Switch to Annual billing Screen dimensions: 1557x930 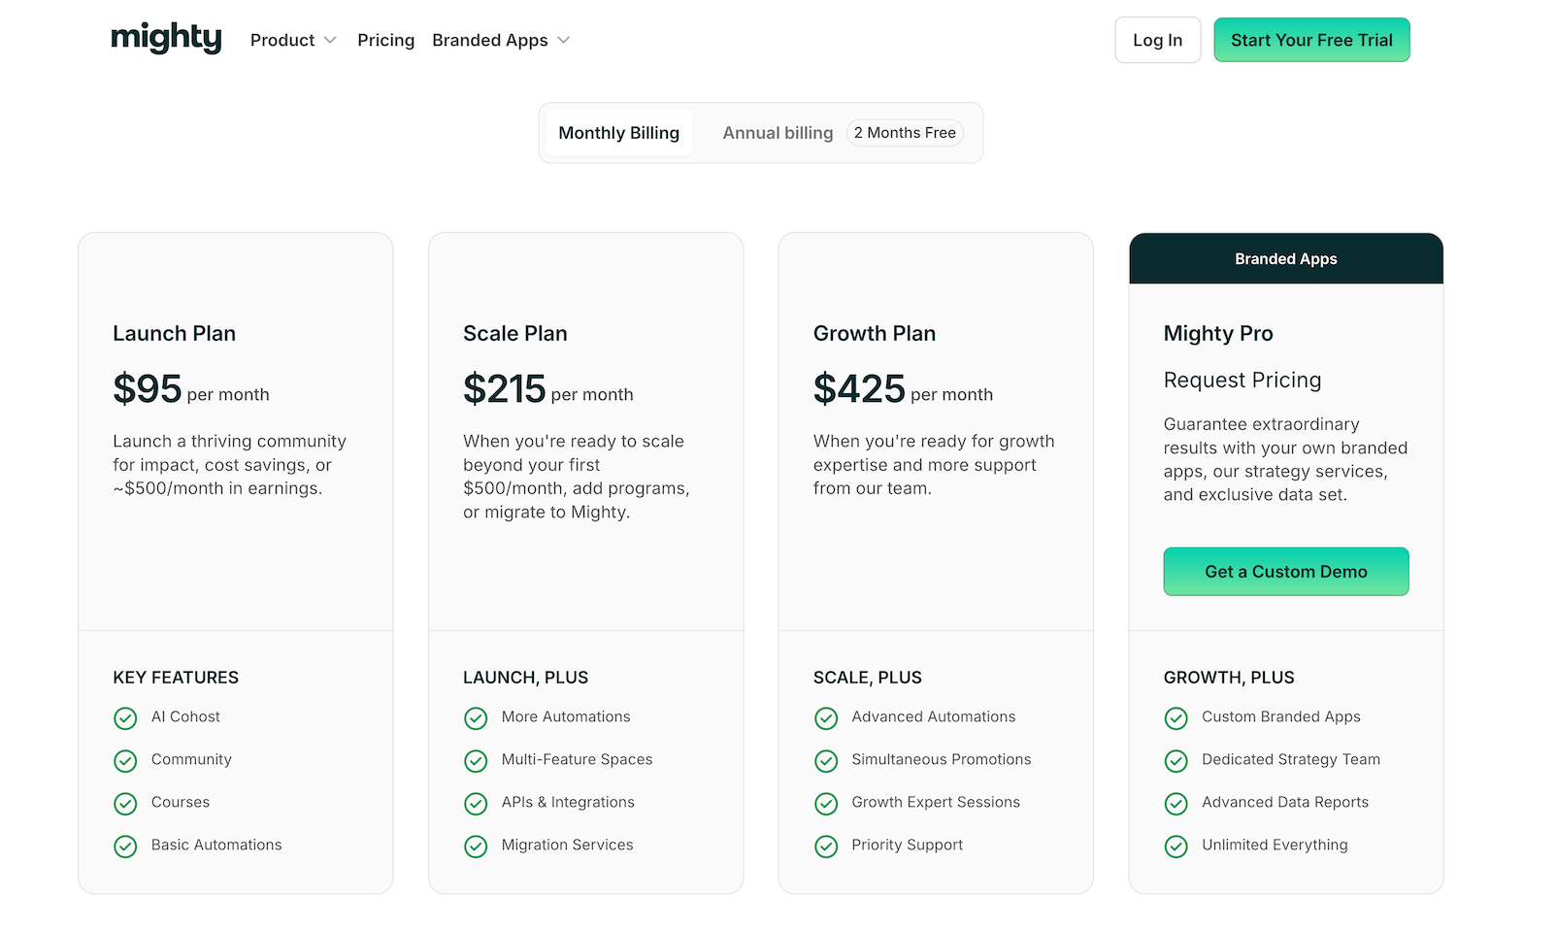pos(778,133)
